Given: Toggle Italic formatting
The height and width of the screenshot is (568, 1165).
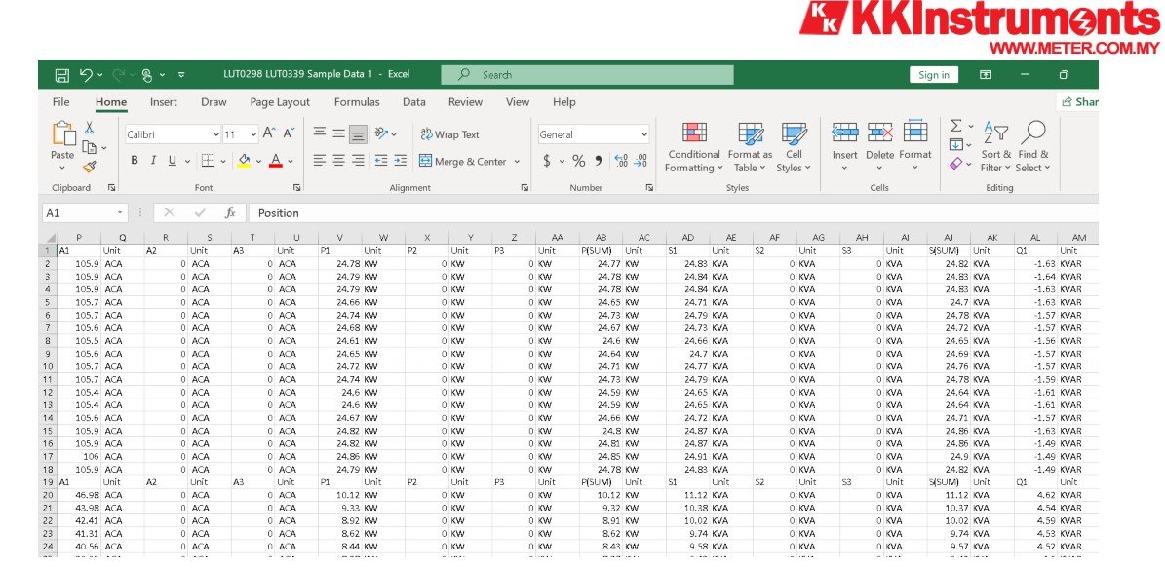Looking at the screenshot, I should [x=153, y=161].
